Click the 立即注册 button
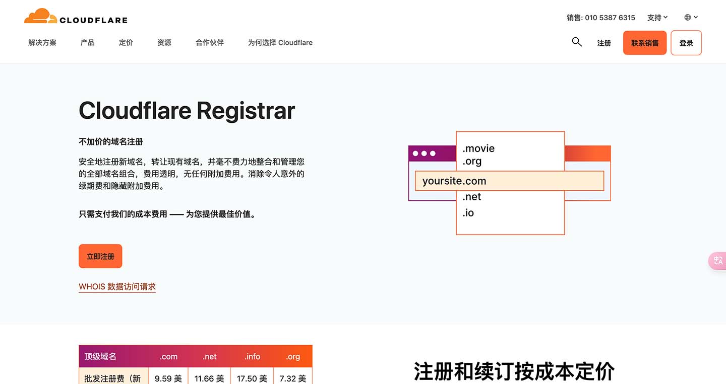The width and height of the screenshot is (726, 384). pos(100,256)
